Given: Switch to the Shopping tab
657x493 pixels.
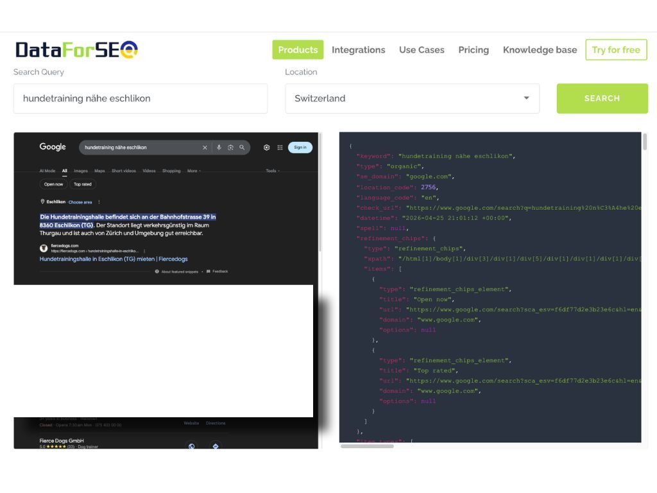Looking at the screenshot, I should (x=171, y=171).
